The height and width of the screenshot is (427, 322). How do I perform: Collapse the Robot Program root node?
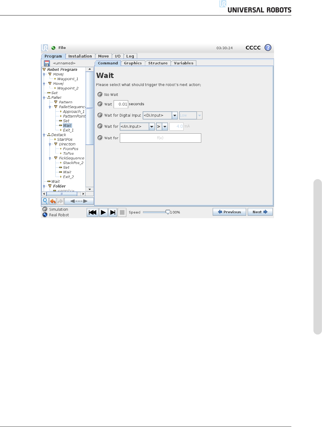44,70
